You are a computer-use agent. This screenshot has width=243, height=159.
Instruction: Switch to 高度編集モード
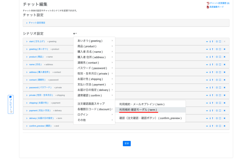click(x=217, y=7)
